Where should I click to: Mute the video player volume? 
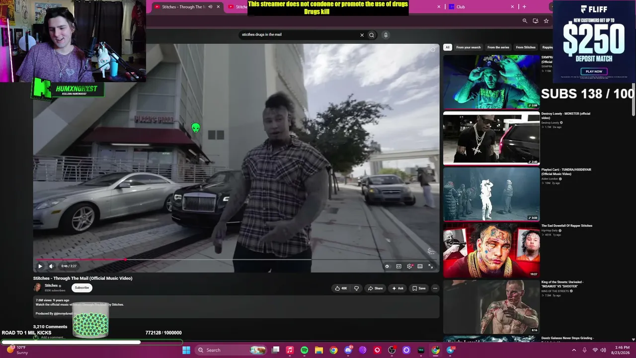tap(51, 266)
